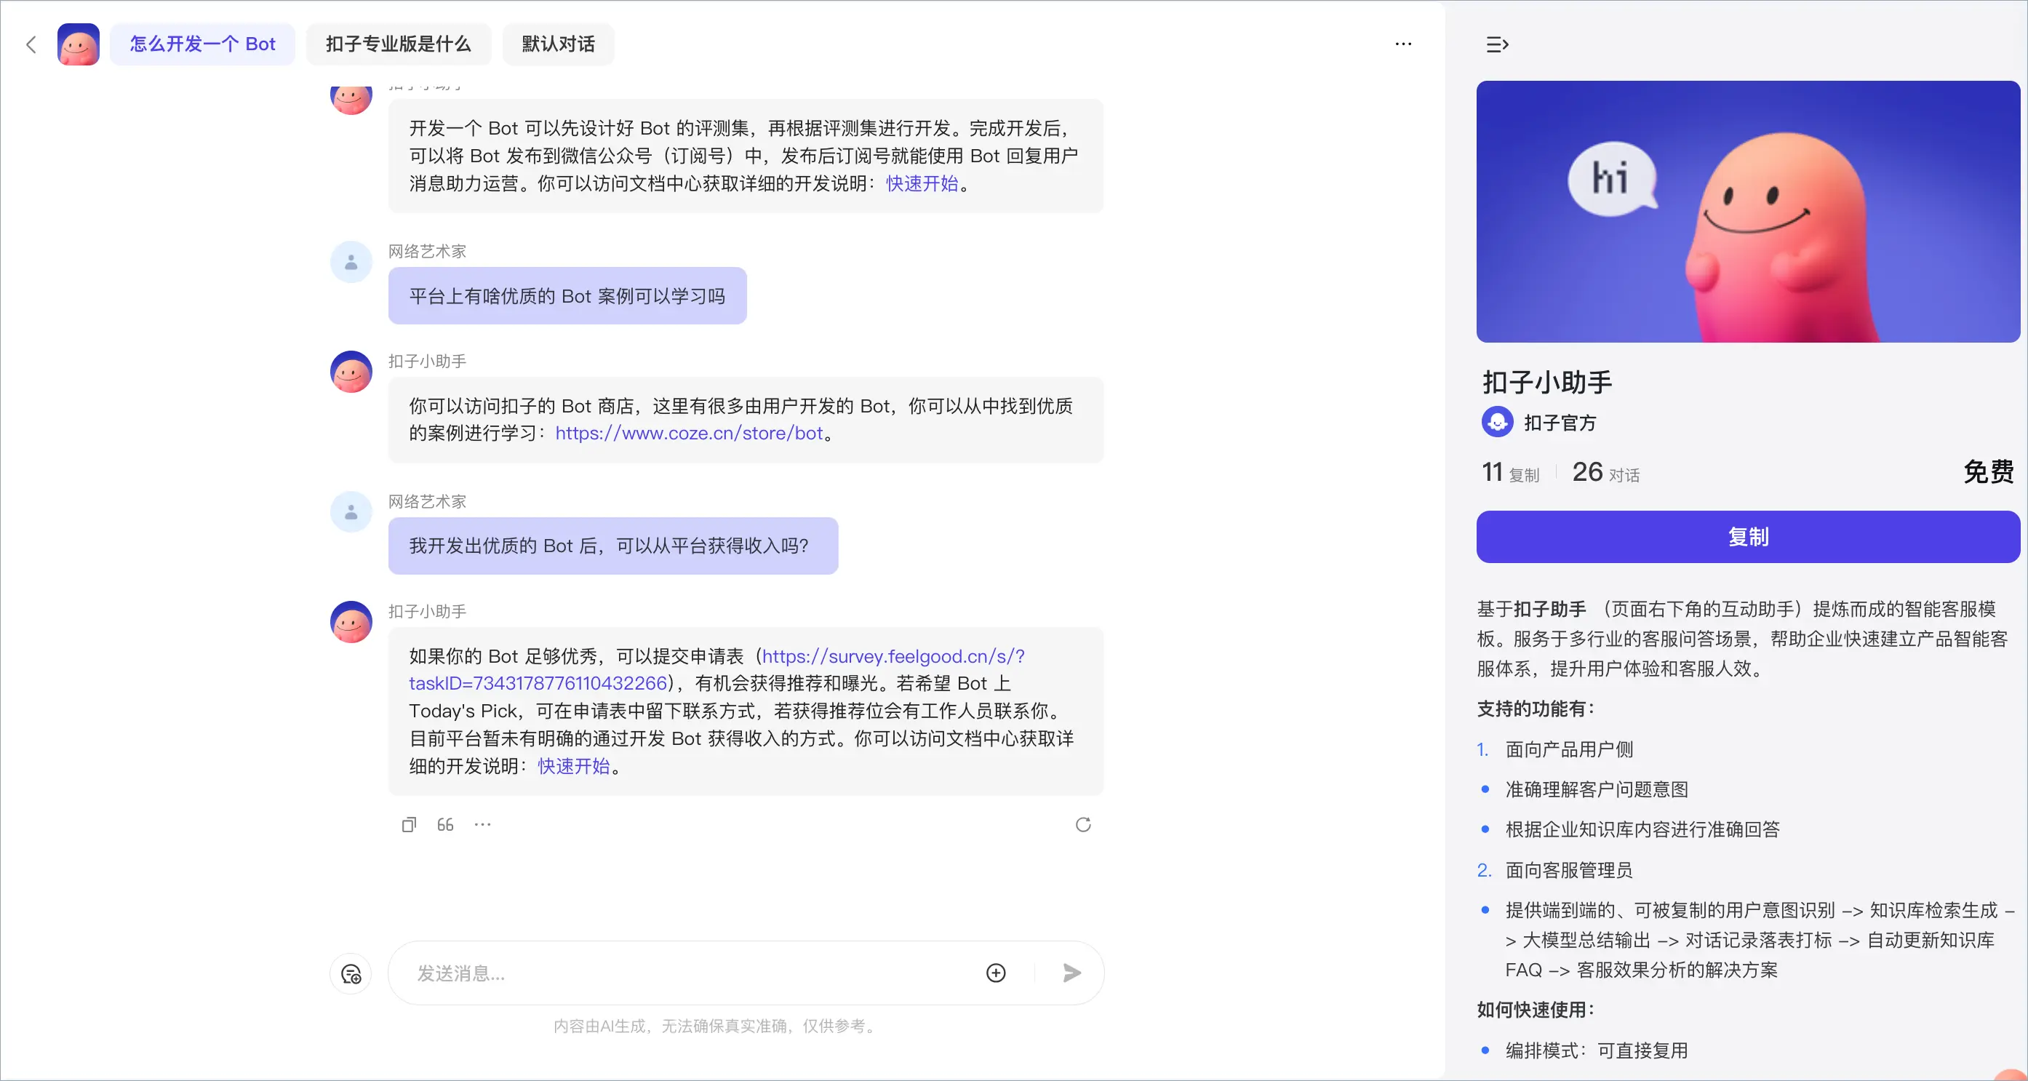Open the 怎么开发一个 Bot conversation tab
The height and width of the screenshot is (1081, 2028).
202,44
